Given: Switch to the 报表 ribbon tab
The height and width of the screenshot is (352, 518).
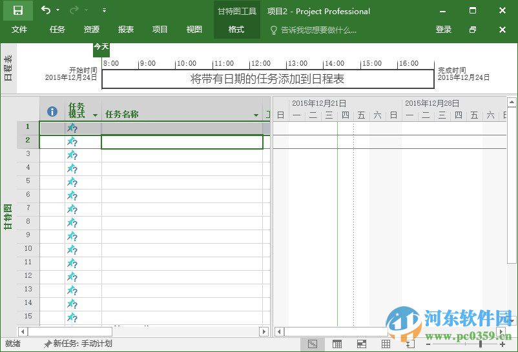Looking at the screenshot, I should coord(126,30).
